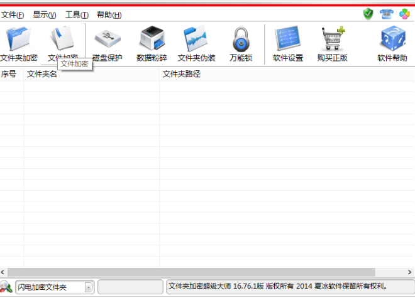
Task: Click the blue telephone icon
Action: [387, 14]
